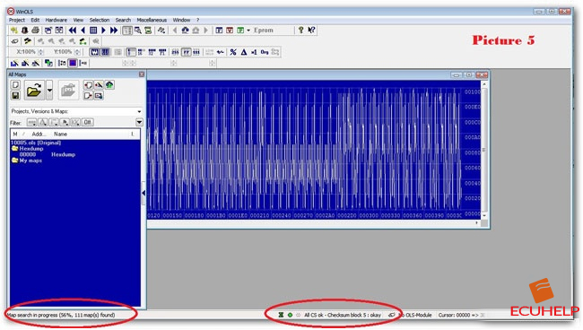This screenshot has width=583, height=330.
Task: Toggle the 255 decimal display button
Action: coord(175,52)
